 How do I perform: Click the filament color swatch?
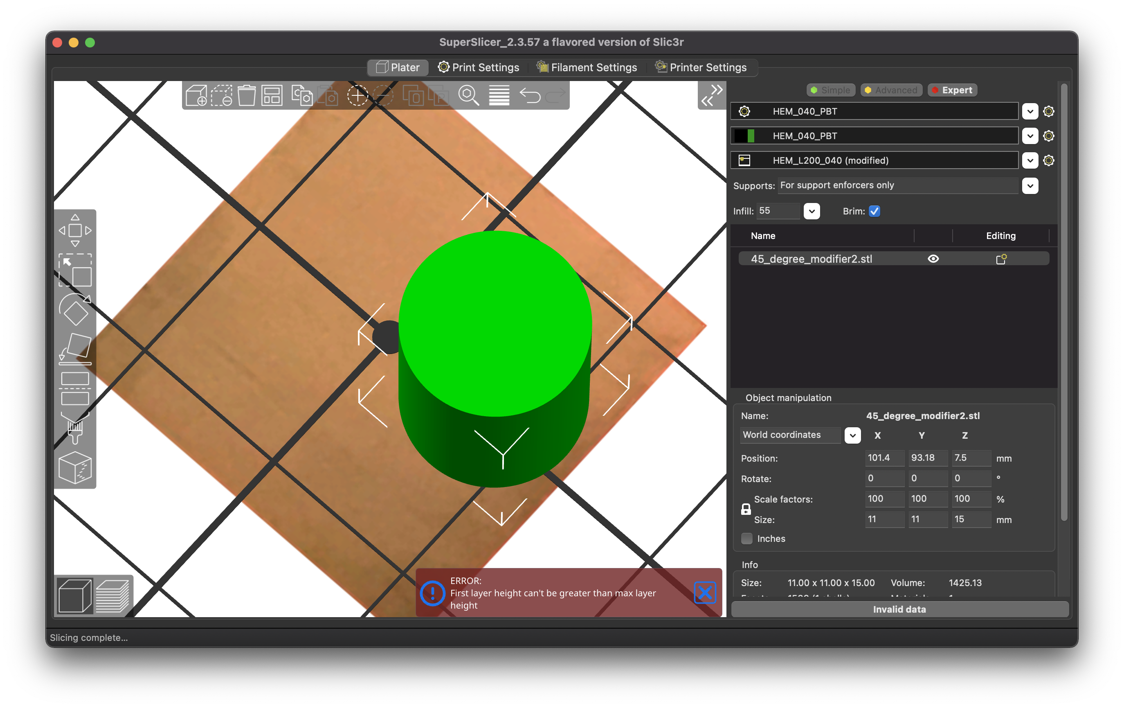pyautogui.click(x=744, y=136)
